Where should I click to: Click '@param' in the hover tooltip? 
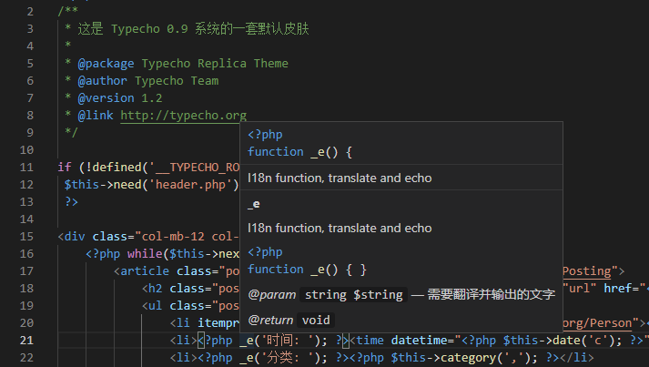click(270, 295)
